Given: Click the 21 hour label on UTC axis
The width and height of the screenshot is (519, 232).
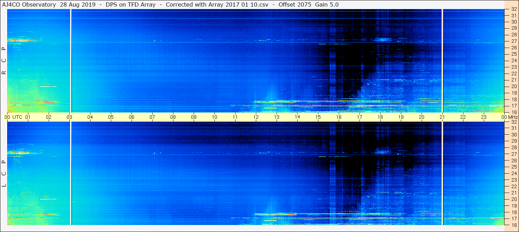Looking at the screenshot, I should click(442, 117).
